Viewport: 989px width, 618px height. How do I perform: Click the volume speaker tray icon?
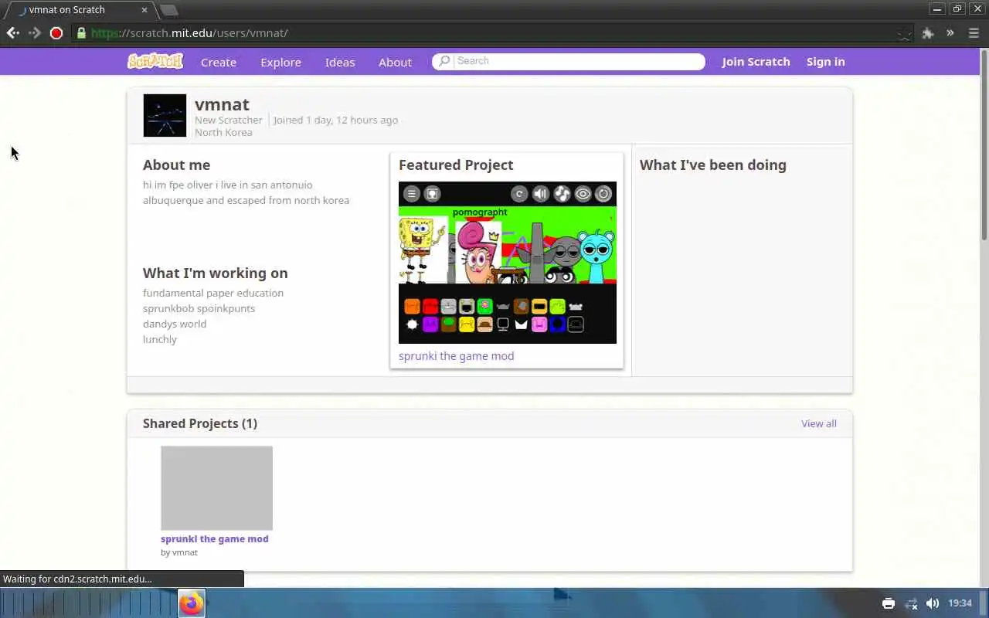click(x=933, y=603)
